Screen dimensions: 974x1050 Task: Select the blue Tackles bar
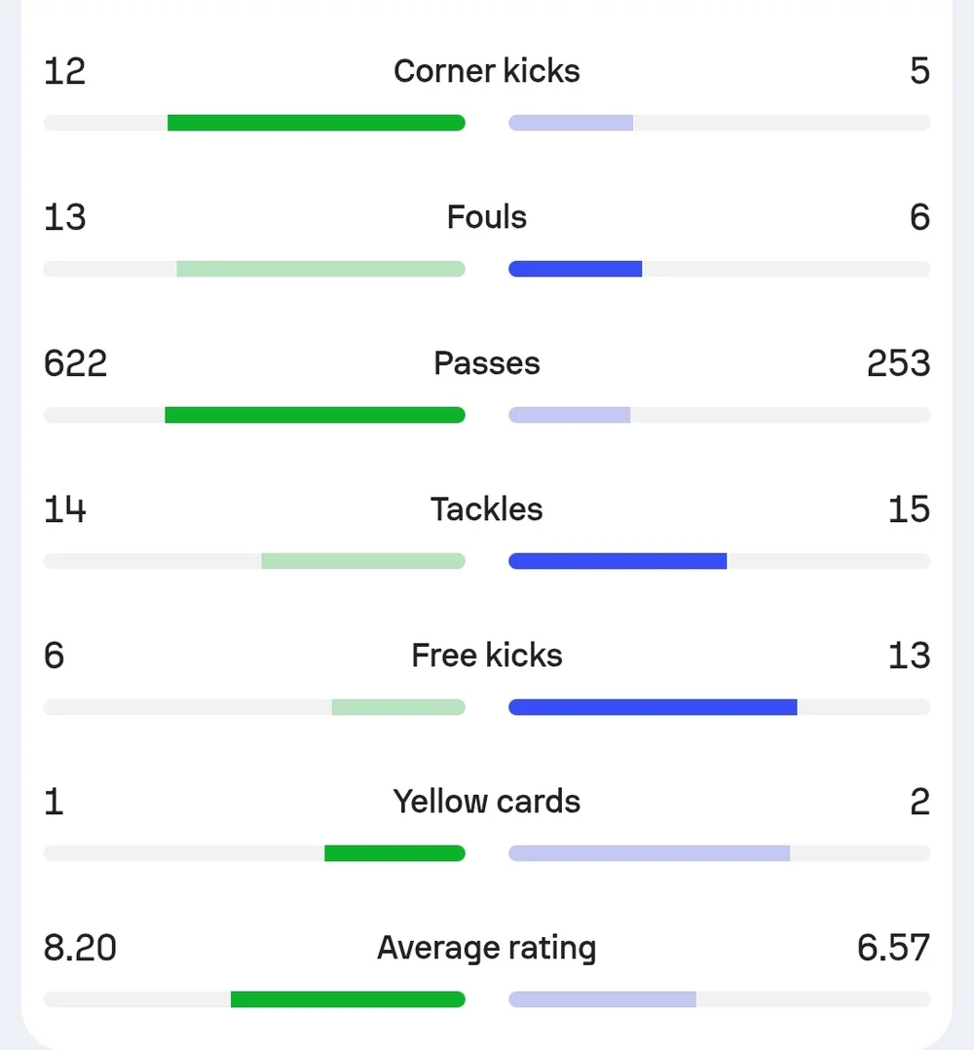618,560
